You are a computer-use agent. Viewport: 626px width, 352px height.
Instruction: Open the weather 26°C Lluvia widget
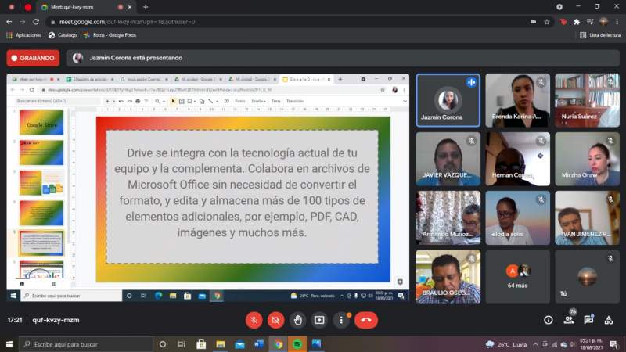coord(506,344)
